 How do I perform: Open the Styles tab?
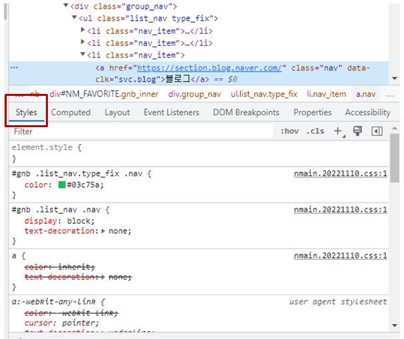tap(26, 113)
